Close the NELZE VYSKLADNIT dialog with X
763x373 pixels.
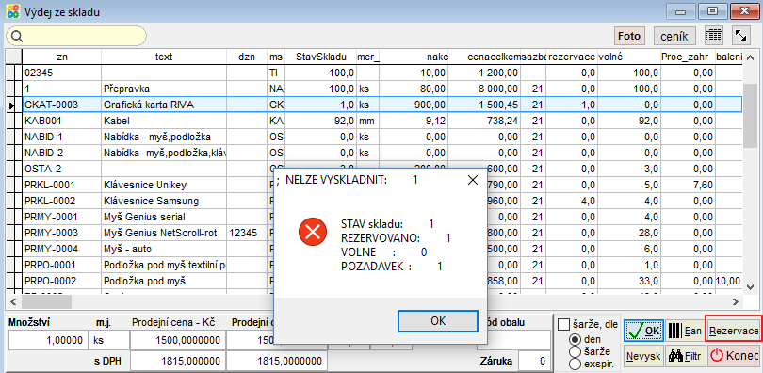(x=472, y=180)
